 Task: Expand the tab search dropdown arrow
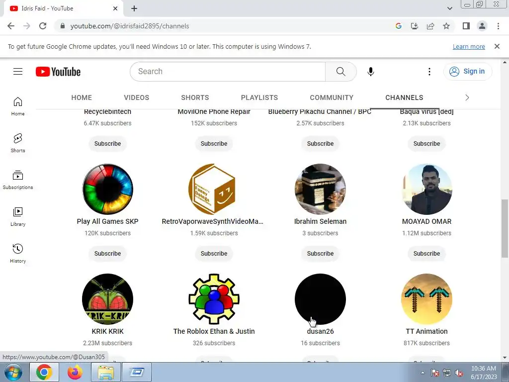click(449, 8)
